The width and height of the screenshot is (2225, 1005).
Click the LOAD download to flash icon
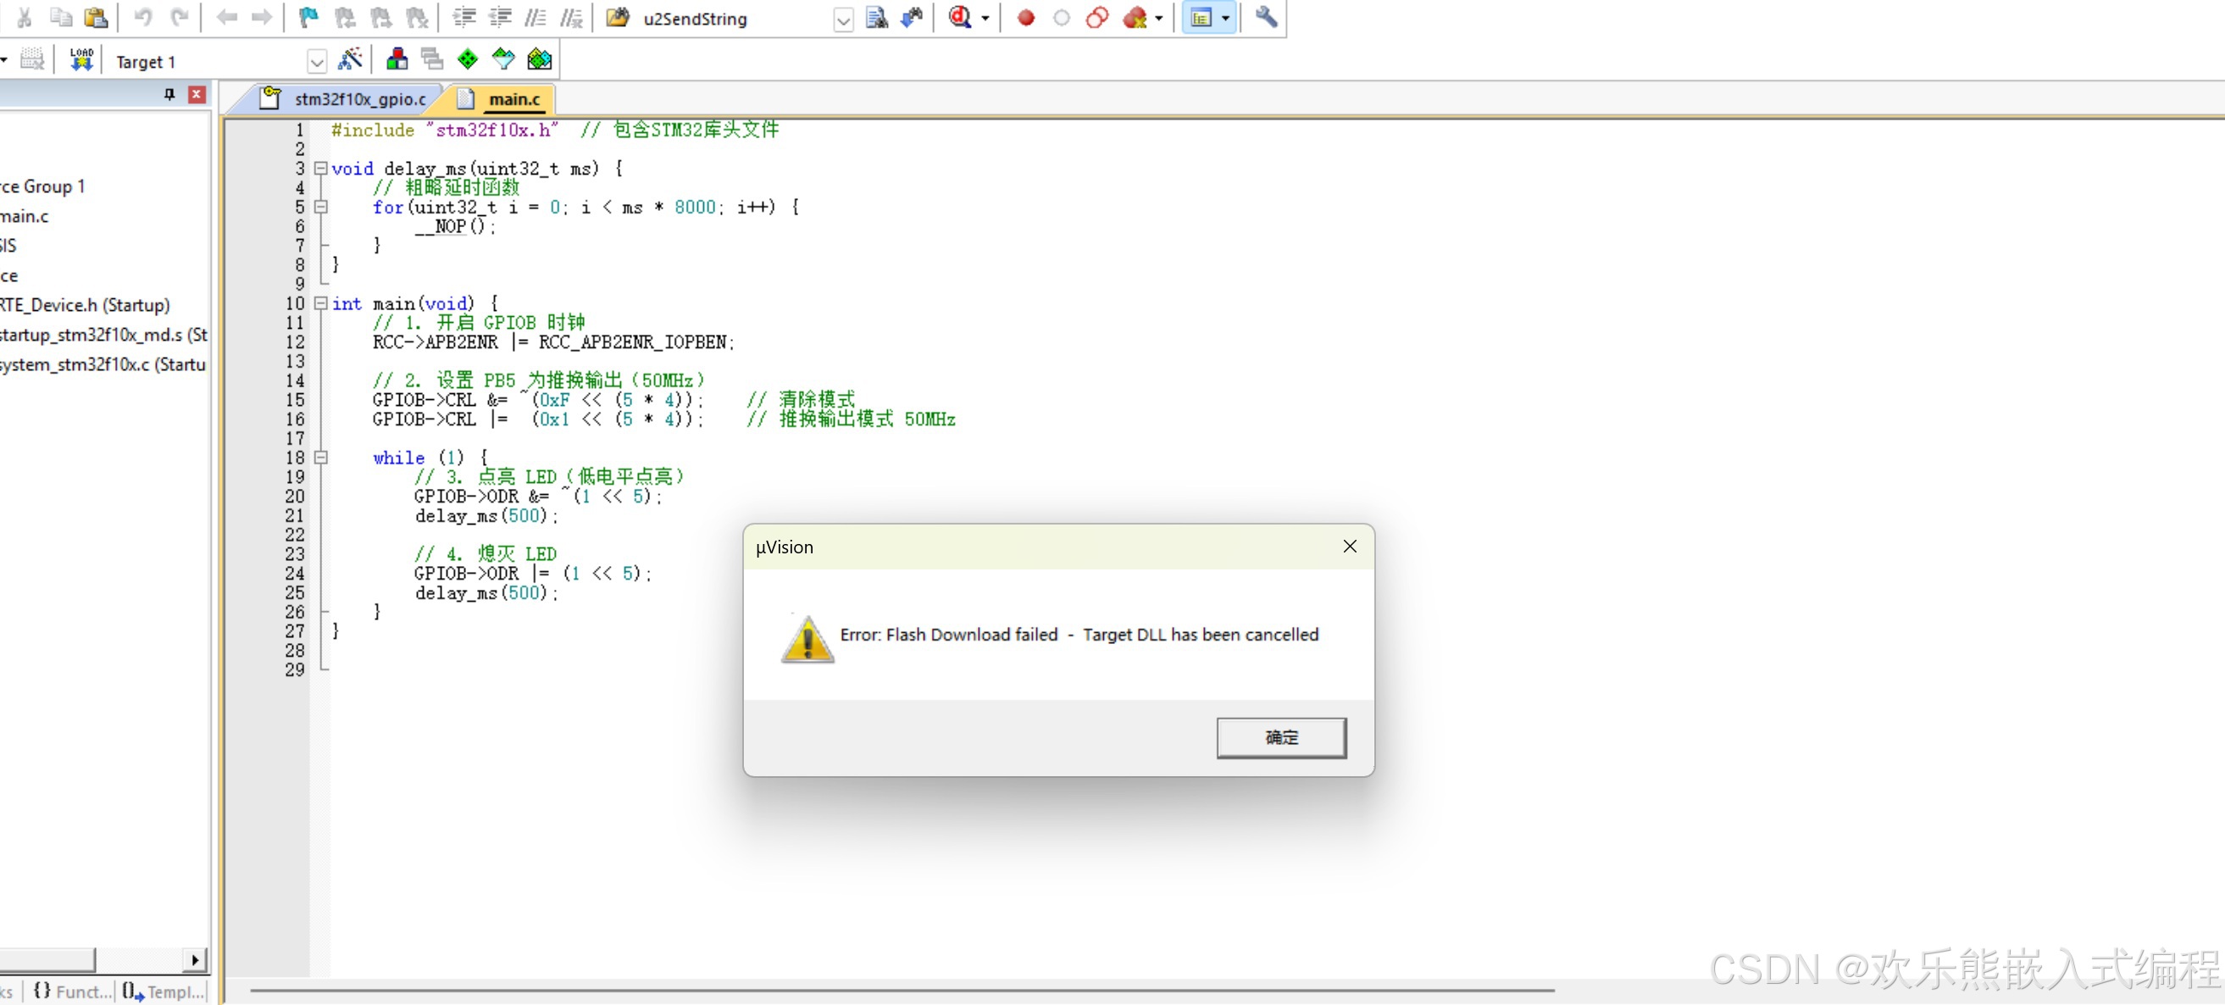click(x=81, y=59)
